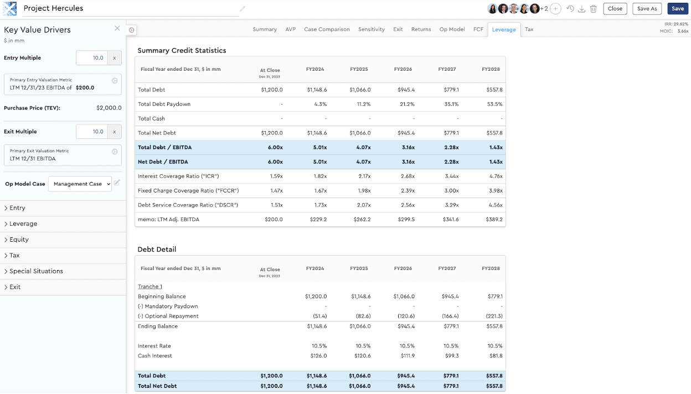691x394 pixels.
Task: Open the Management Case dropdown
Action: pyautogui.click(x=79, y=184)
